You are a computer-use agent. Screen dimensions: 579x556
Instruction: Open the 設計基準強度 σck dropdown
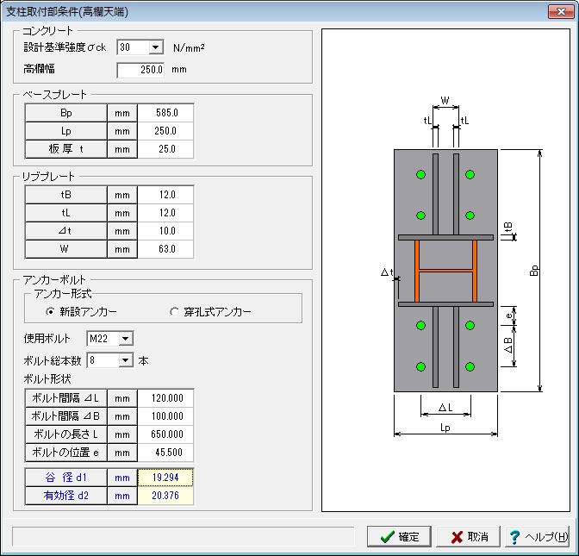coord(155,47)
